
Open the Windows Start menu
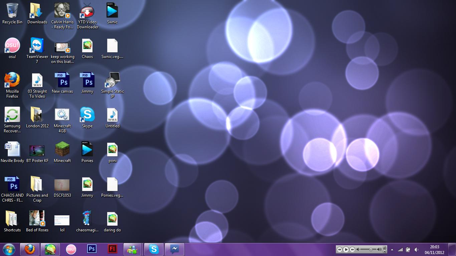[x=9, y=249]
